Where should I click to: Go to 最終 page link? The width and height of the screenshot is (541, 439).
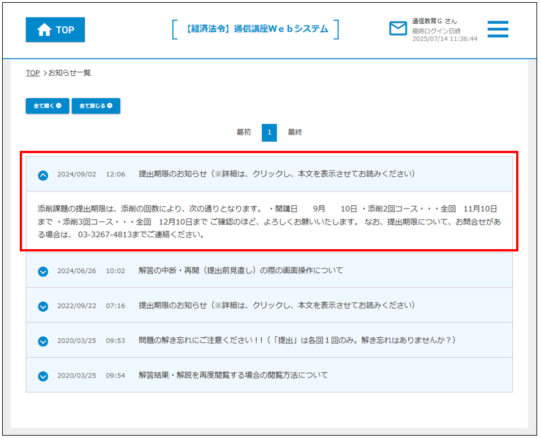tap(295, 132)
